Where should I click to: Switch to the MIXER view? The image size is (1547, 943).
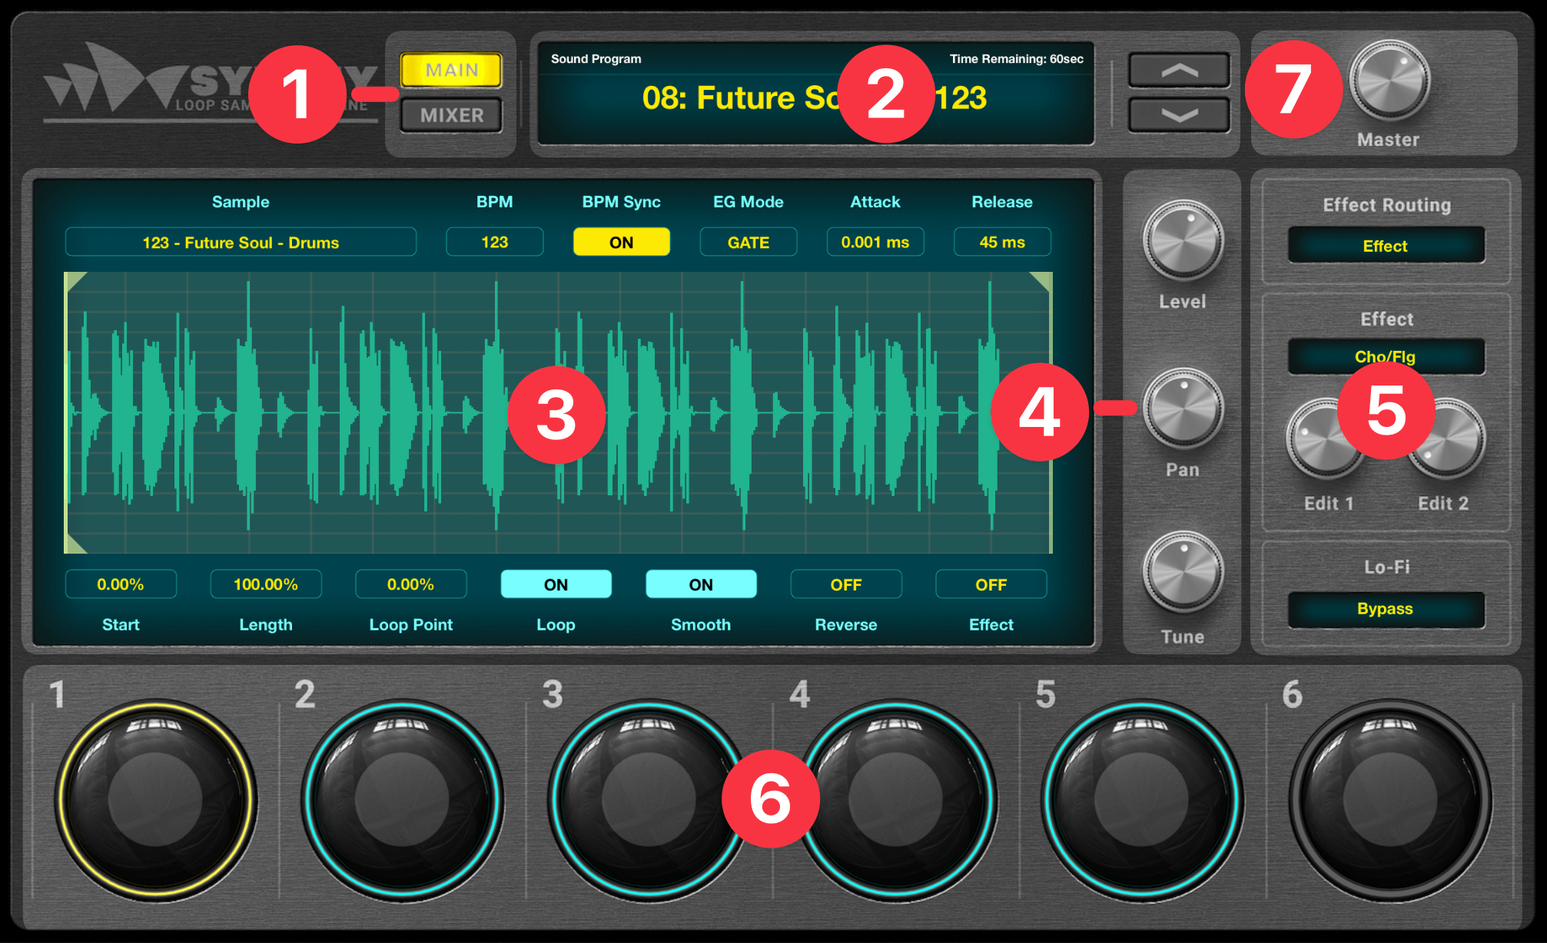[452, 115]
